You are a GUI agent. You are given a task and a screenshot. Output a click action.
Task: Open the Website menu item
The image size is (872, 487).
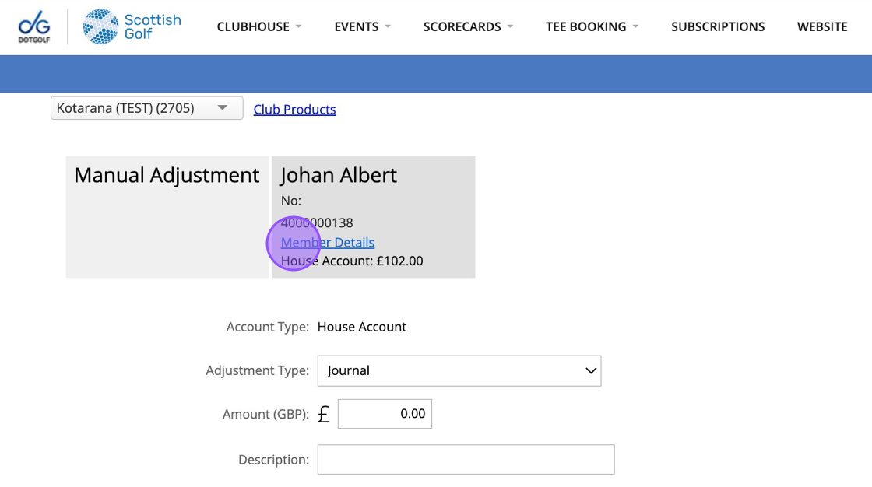pyautogui.click(x=822, y=26)
